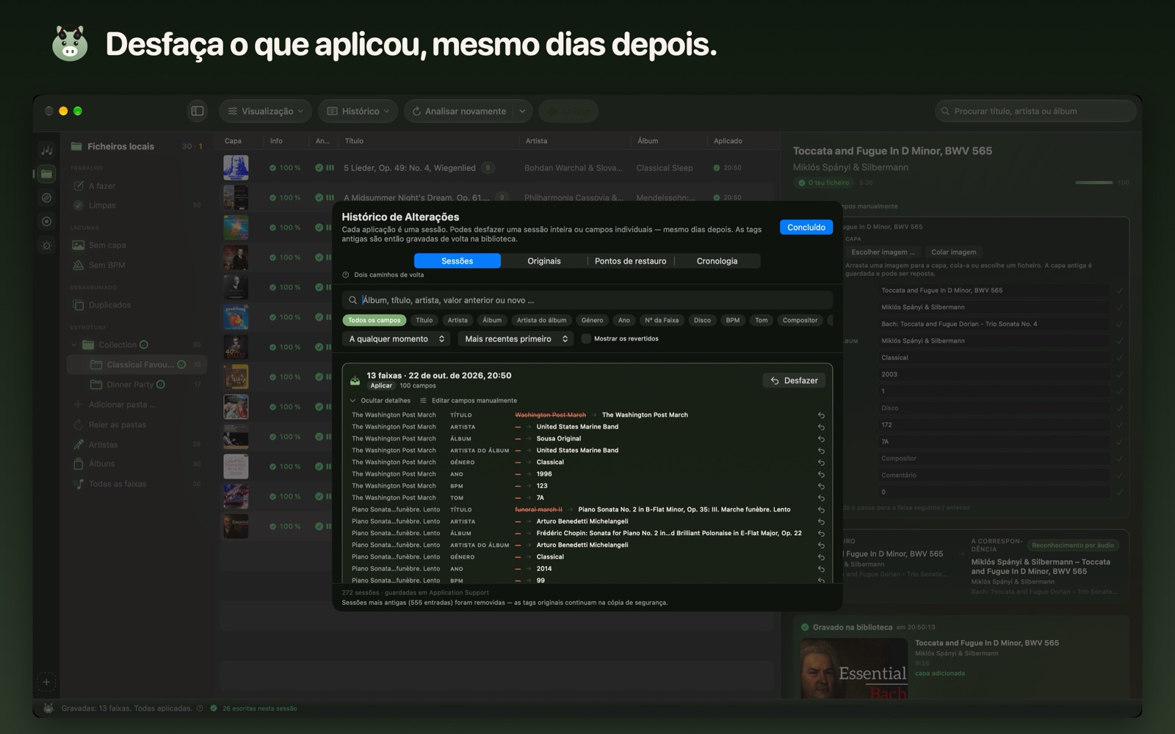Click the help icon beside Dois caminhos de volta
1175x734 pixels.
tap(346, 275)
